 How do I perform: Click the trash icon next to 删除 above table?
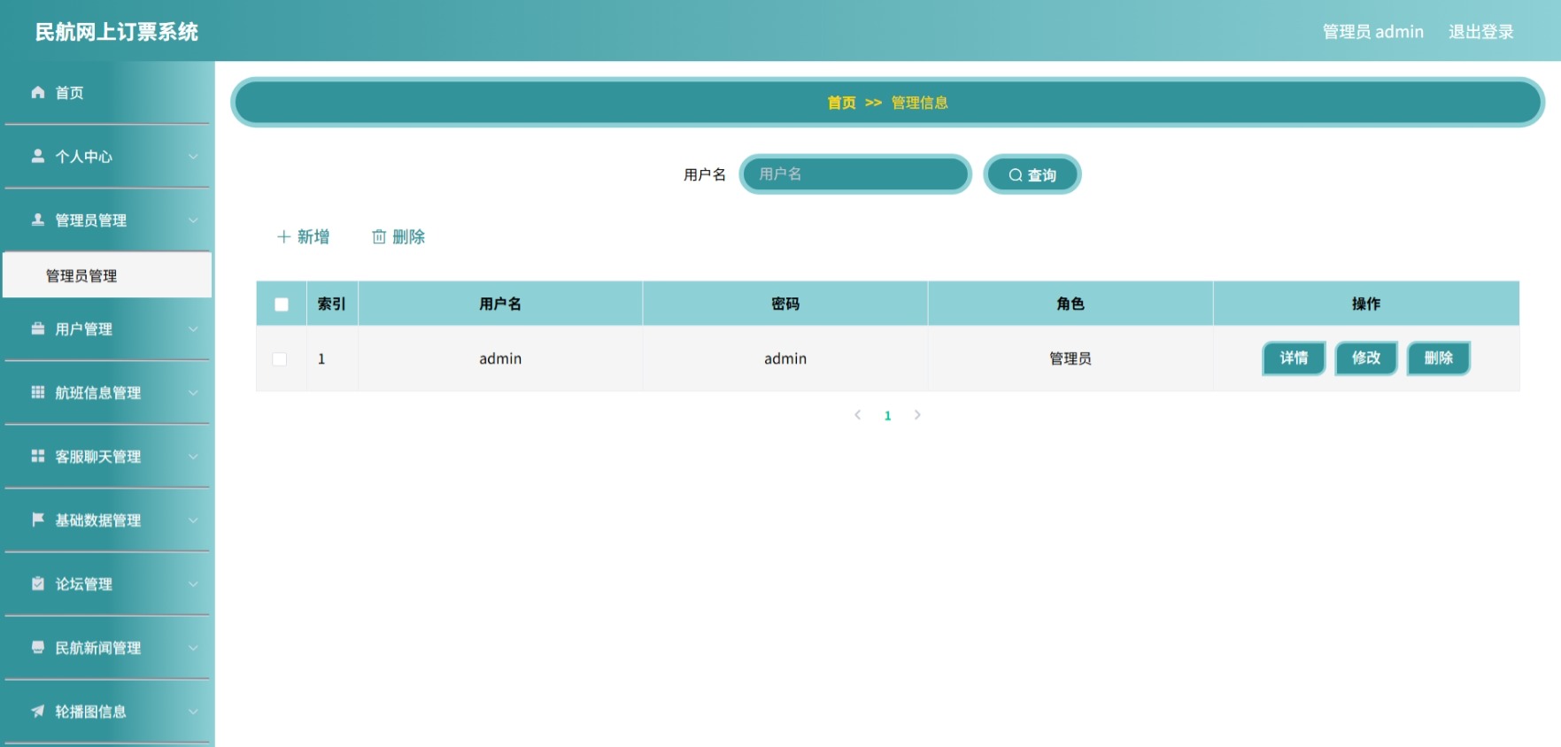(x=379, y=236)
